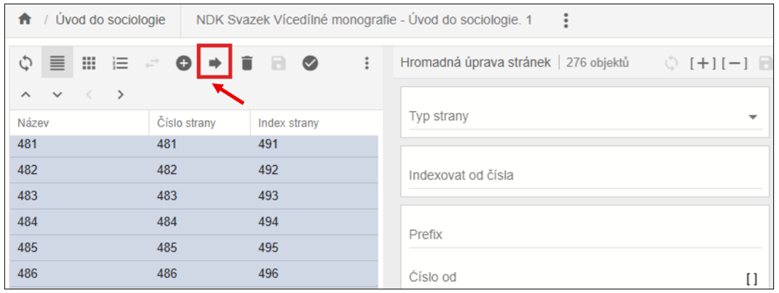The width and height of the screenshot is (779, 293).
Task: Move selection up with chevron up
Action: (25, 94)
